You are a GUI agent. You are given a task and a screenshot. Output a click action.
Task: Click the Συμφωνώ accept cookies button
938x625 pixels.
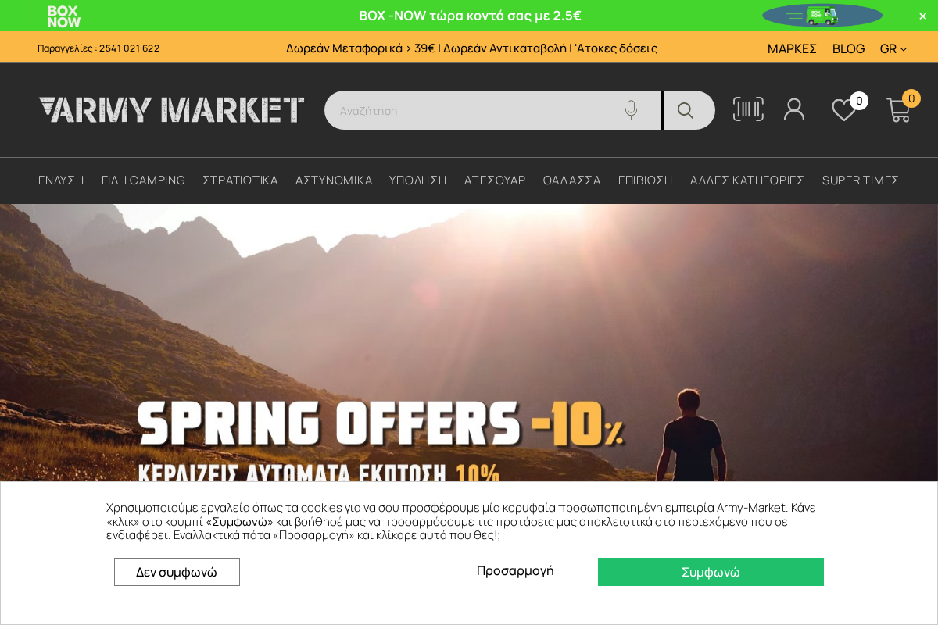click(x=711, y=572)
